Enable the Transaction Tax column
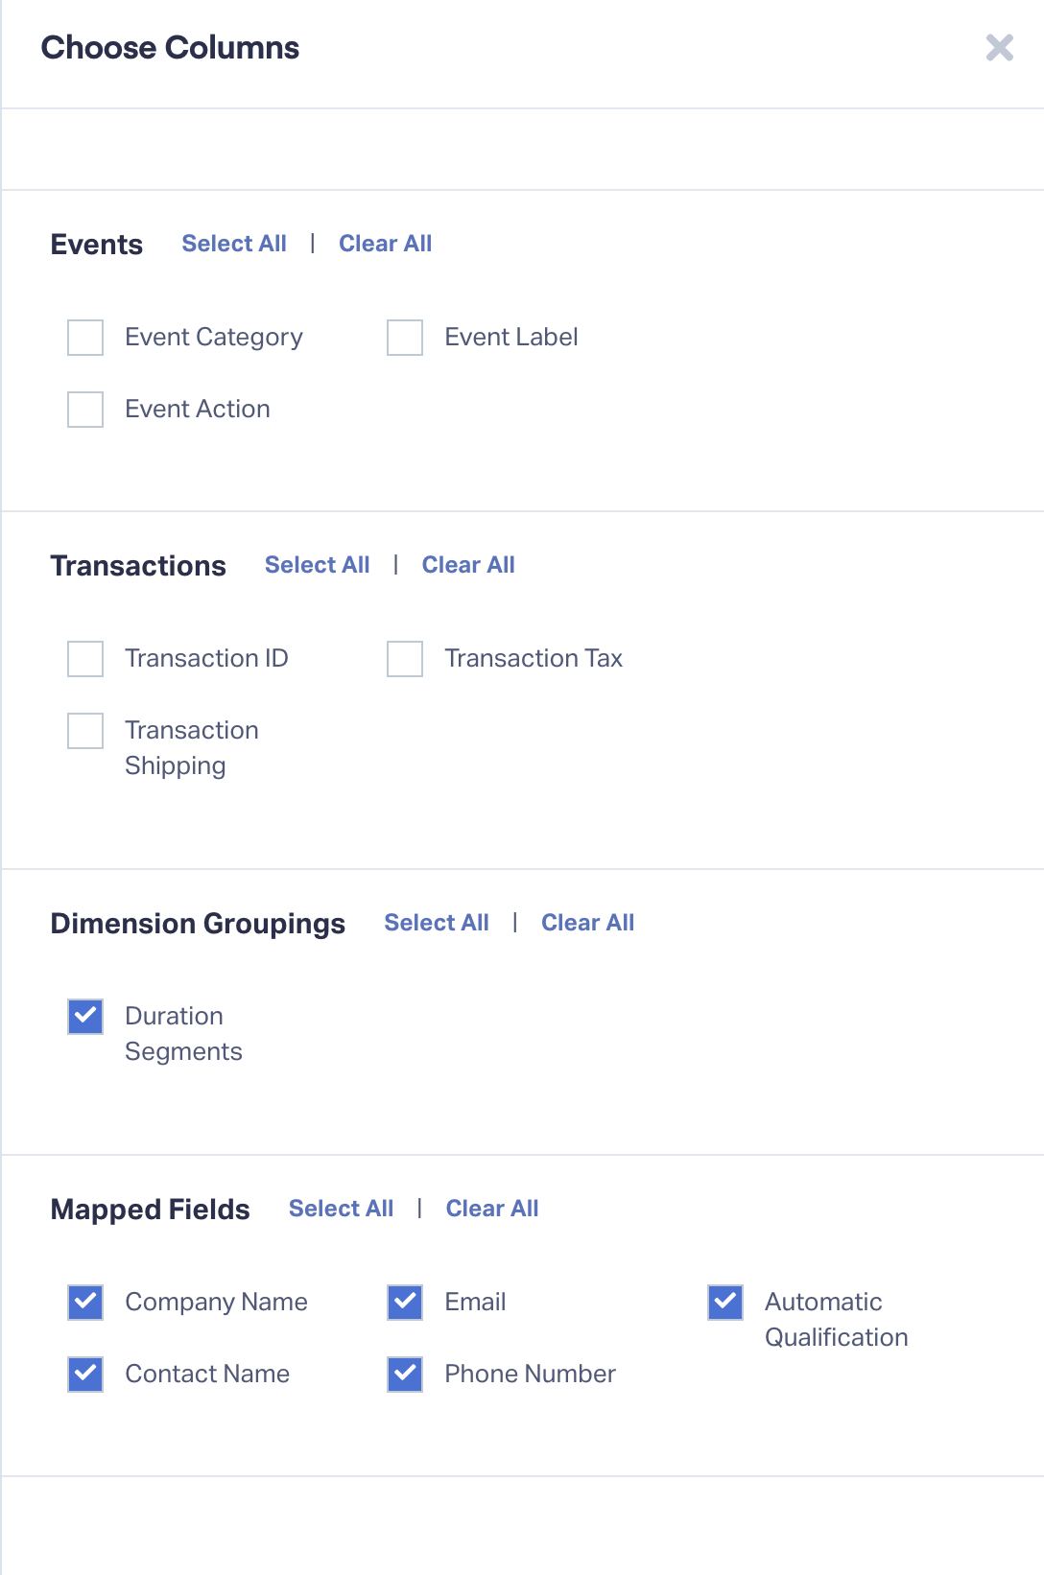 pos(405,659)
